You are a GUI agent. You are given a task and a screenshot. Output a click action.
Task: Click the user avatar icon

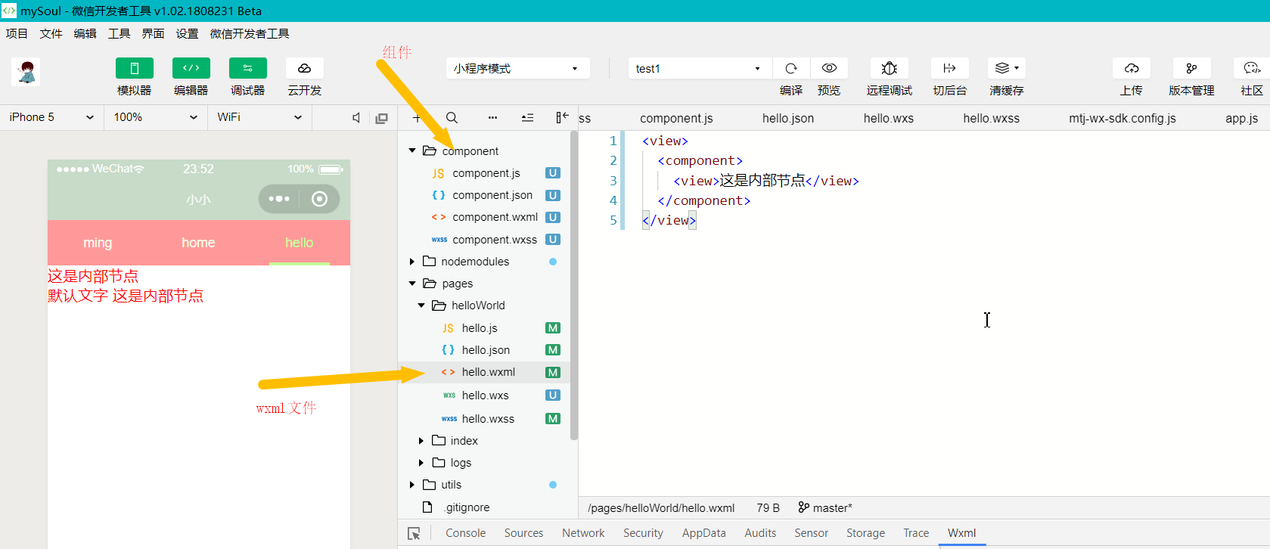26,72
